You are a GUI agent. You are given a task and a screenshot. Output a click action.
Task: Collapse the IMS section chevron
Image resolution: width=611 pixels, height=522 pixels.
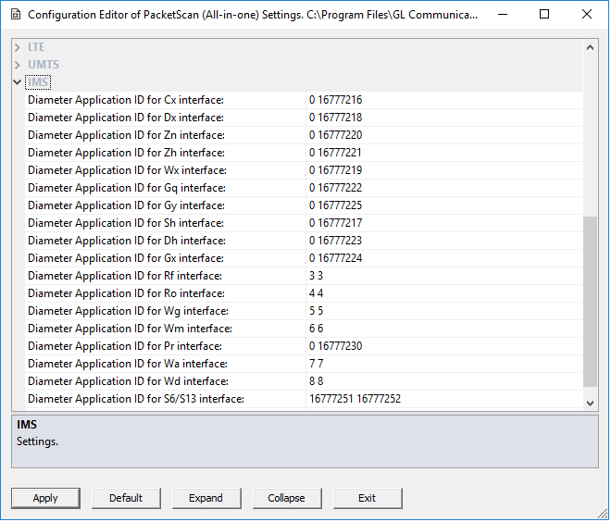coord(18,82)
